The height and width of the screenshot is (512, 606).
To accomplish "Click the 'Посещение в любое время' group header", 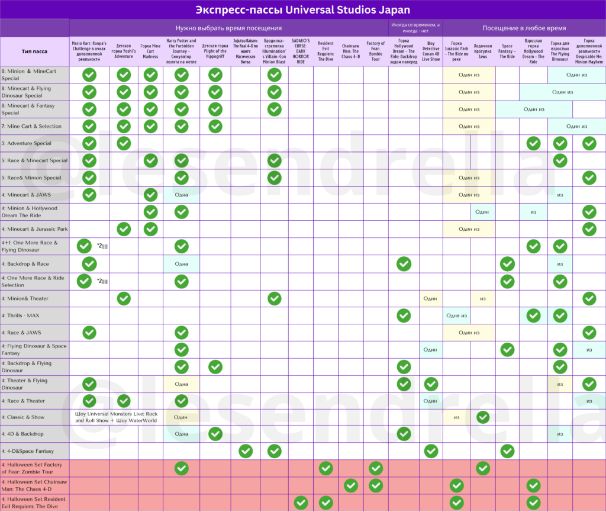I will [x=524, y=28].
